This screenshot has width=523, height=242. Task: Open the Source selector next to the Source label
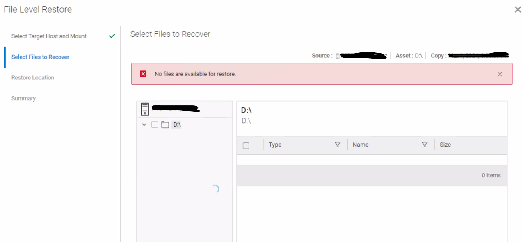coord(361,55)
